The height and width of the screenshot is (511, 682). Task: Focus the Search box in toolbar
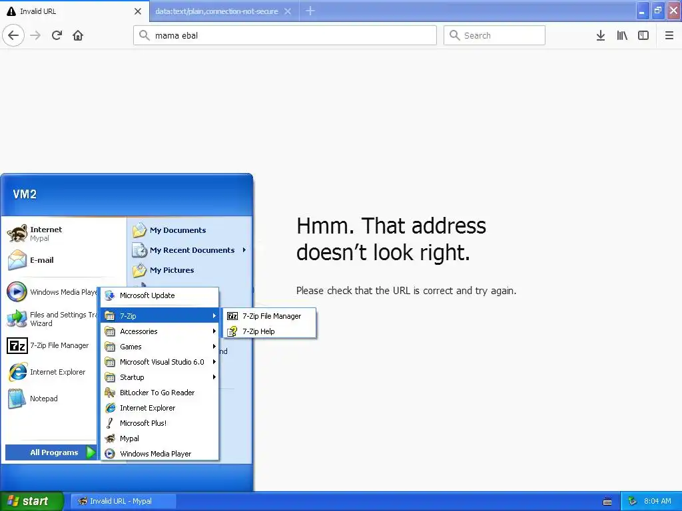coord(494,35)
